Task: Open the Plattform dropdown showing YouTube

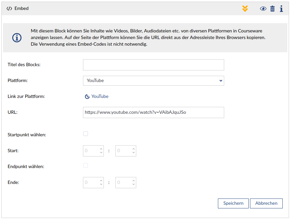Action: pos(153,81)
